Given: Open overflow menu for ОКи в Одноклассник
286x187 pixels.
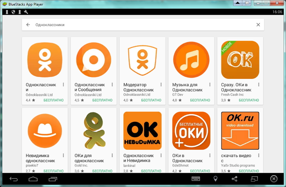Looking at the screenshot, I should [x=210, y=155].
